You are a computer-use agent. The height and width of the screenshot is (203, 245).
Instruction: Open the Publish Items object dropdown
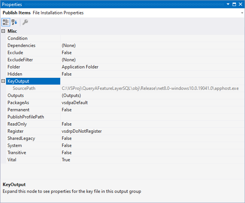point(242,13)
